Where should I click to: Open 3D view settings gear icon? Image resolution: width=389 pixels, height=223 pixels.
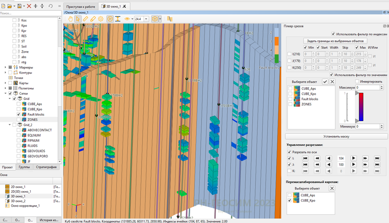tap(101, 19)
